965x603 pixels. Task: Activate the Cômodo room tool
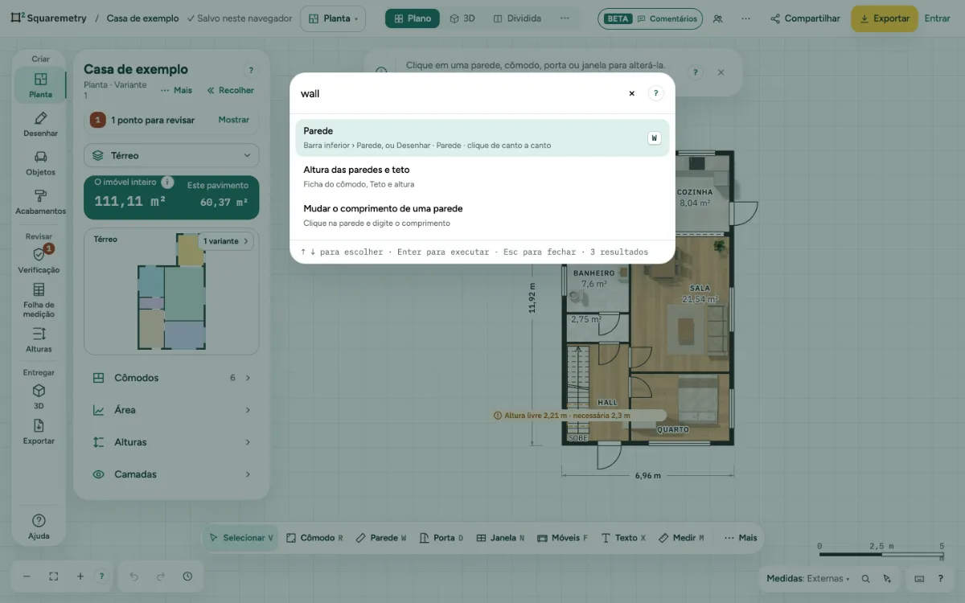click(x=314, y=538)
